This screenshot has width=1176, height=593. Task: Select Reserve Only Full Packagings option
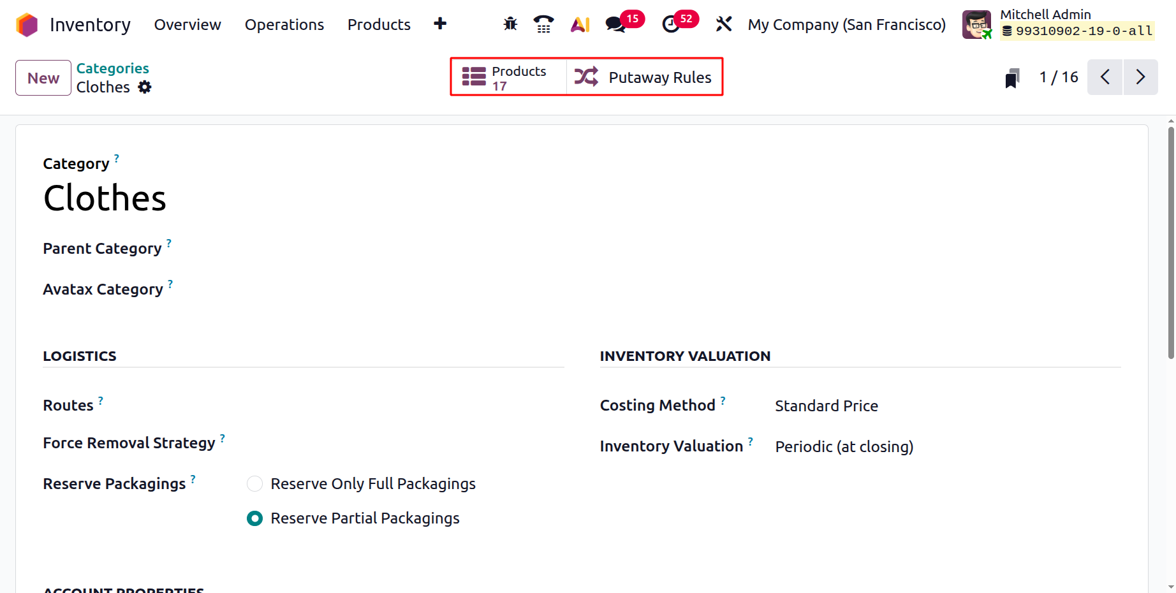pyautogui.click(x=255, y=484)
